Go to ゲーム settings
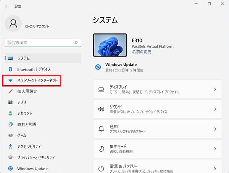The width and height of the screenshot is (229, 173). [43, 135]
